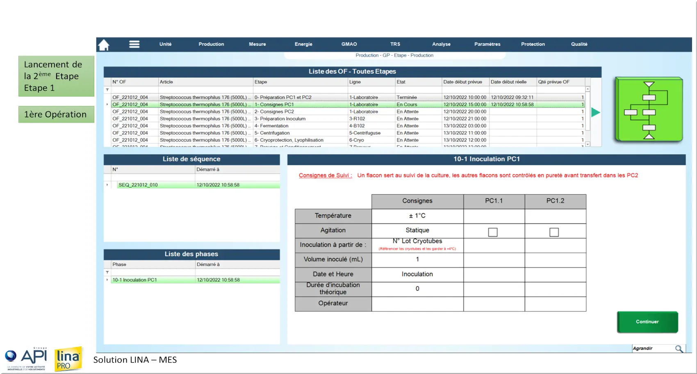Select the 4- Fermentation row
This screenshot has width=697, height=374.
click(348, 126)
